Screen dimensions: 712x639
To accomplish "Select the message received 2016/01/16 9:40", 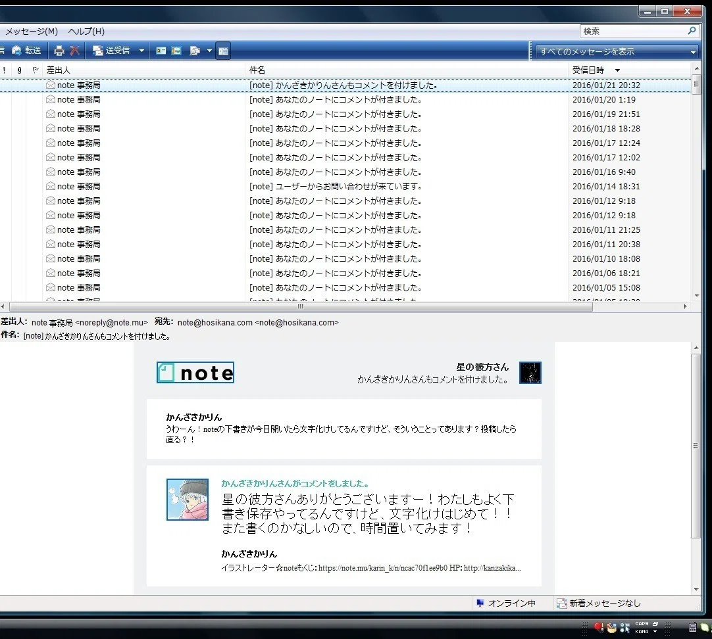I will click(x=345, y=172).
